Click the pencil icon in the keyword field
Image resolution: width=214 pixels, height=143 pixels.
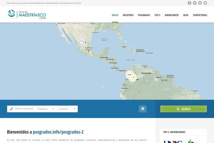pos(12,109)
